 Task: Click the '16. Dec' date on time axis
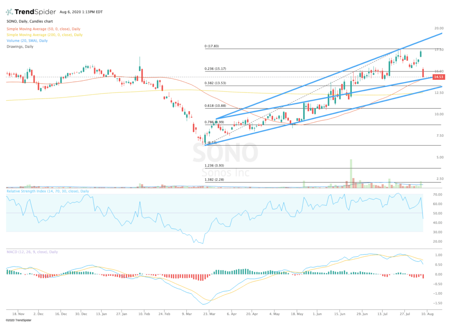coord(61,314)
